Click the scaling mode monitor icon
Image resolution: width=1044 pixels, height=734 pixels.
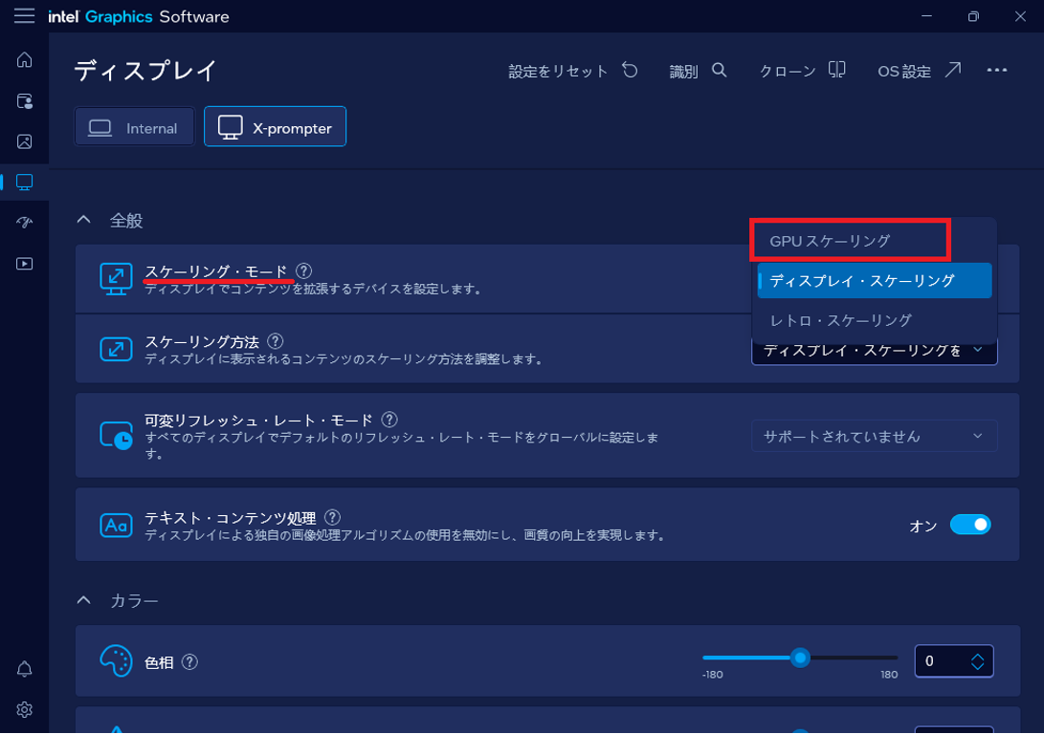coord(116,278)
